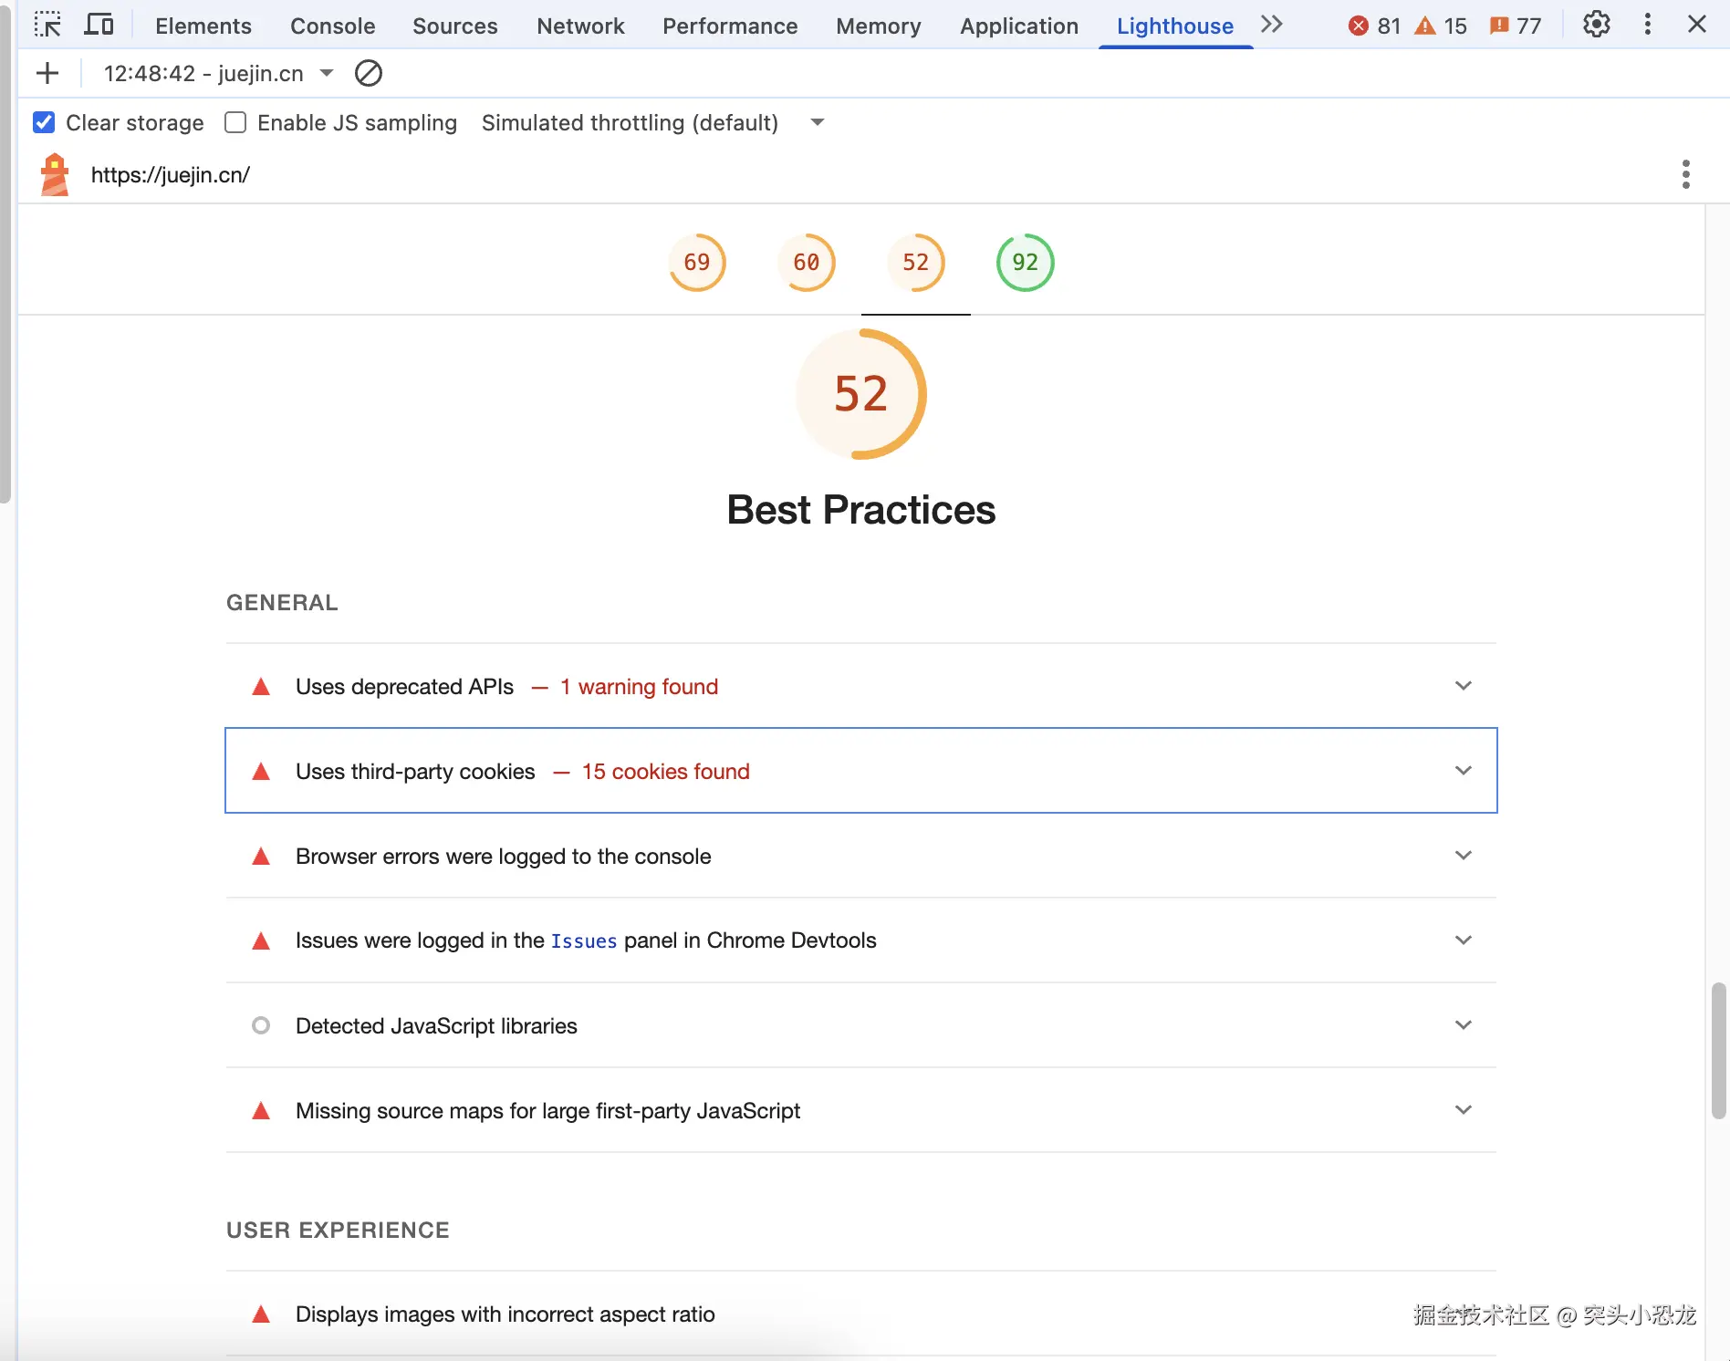Expand Detected JavaScript libraries chevron
This screenshot has height=1361, width=1730.
(x=1464, y=1025)
